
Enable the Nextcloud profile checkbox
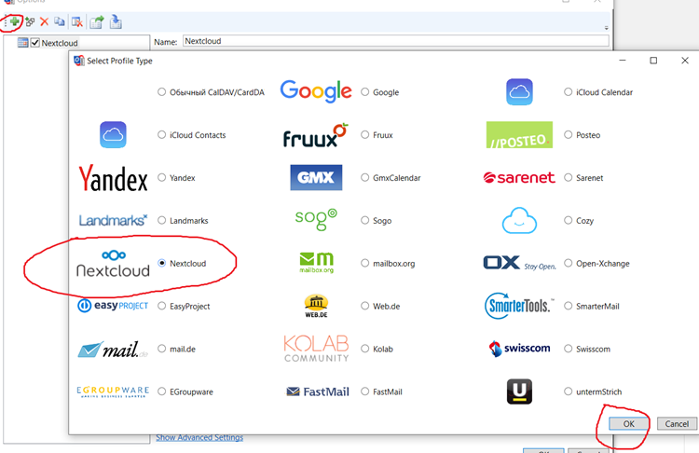pyautogui.click(x=35, y=43)
